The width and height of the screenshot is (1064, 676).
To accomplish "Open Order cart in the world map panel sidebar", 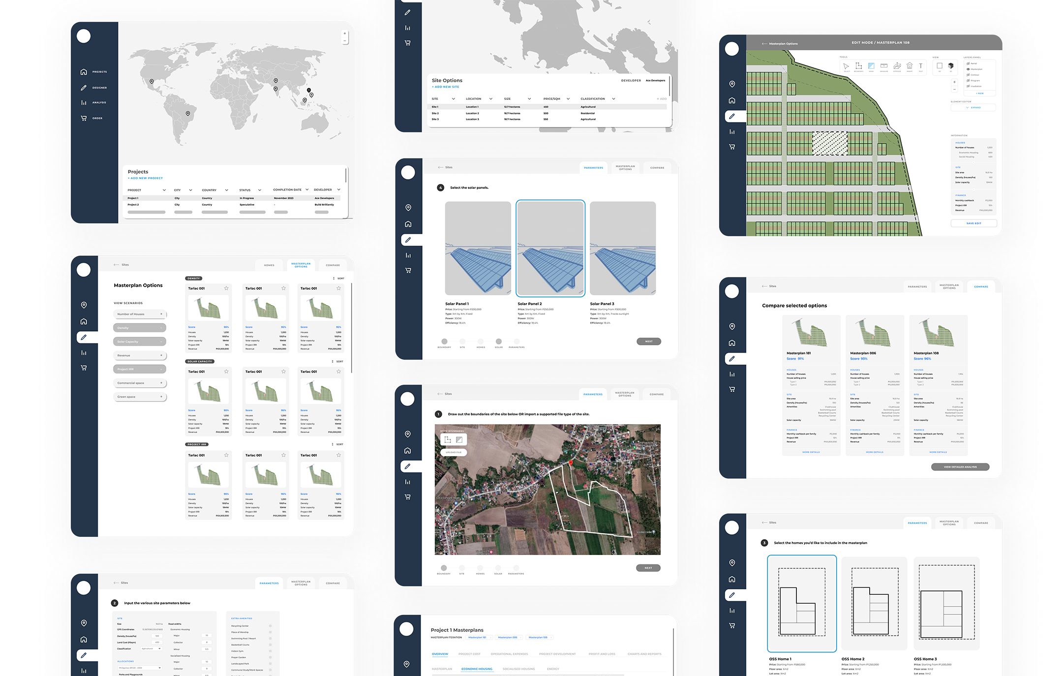I will [92, 118].
